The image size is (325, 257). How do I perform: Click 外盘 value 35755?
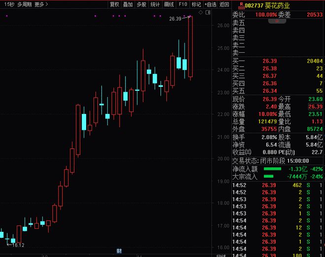(x=269, y=129)
